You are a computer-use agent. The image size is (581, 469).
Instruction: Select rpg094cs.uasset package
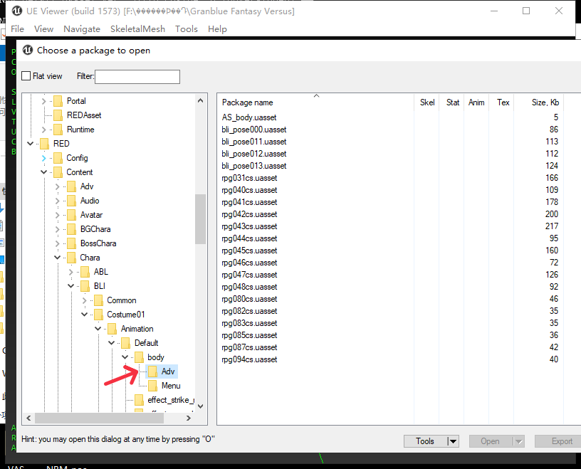point(249,359)
